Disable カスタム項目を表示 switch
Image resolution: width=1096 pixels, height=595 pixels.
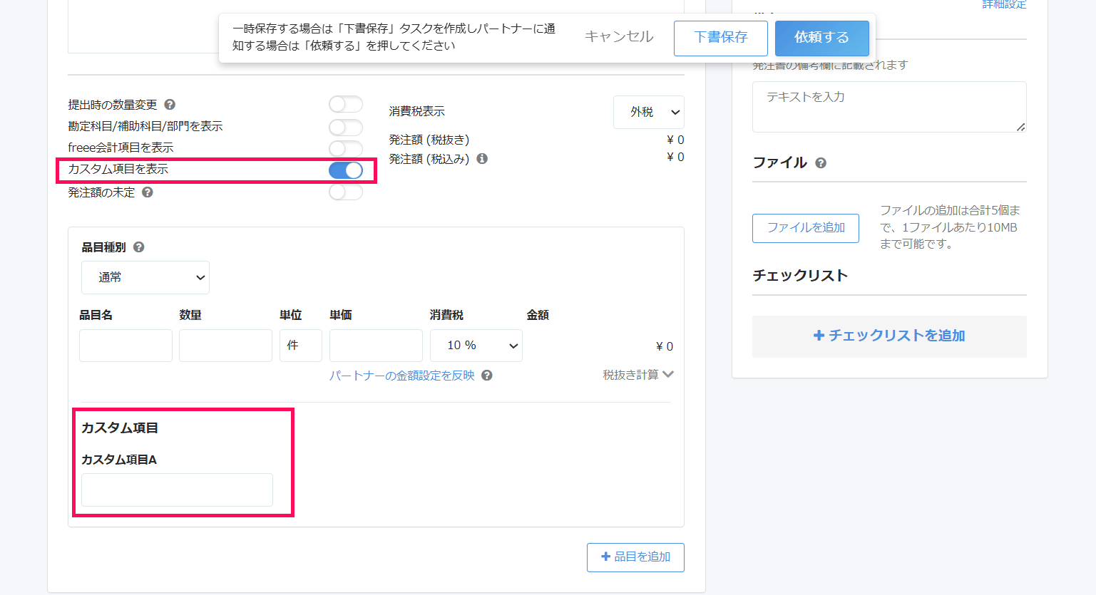tap(346, 170)
